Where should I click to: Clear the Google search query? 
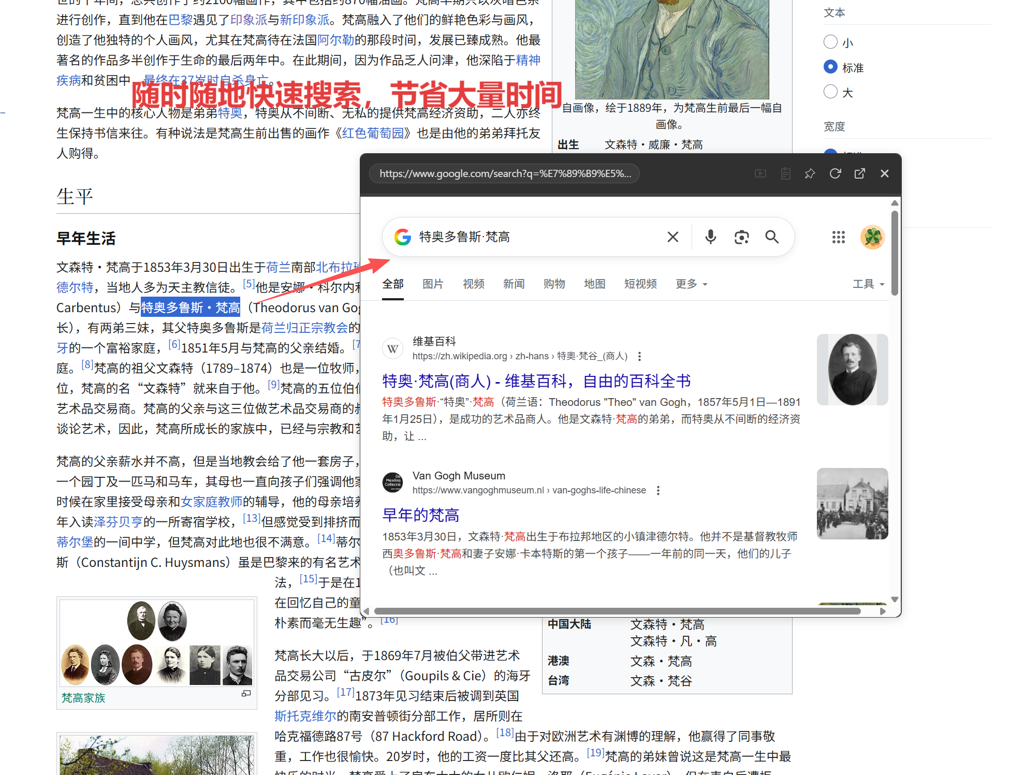point(673,237)
